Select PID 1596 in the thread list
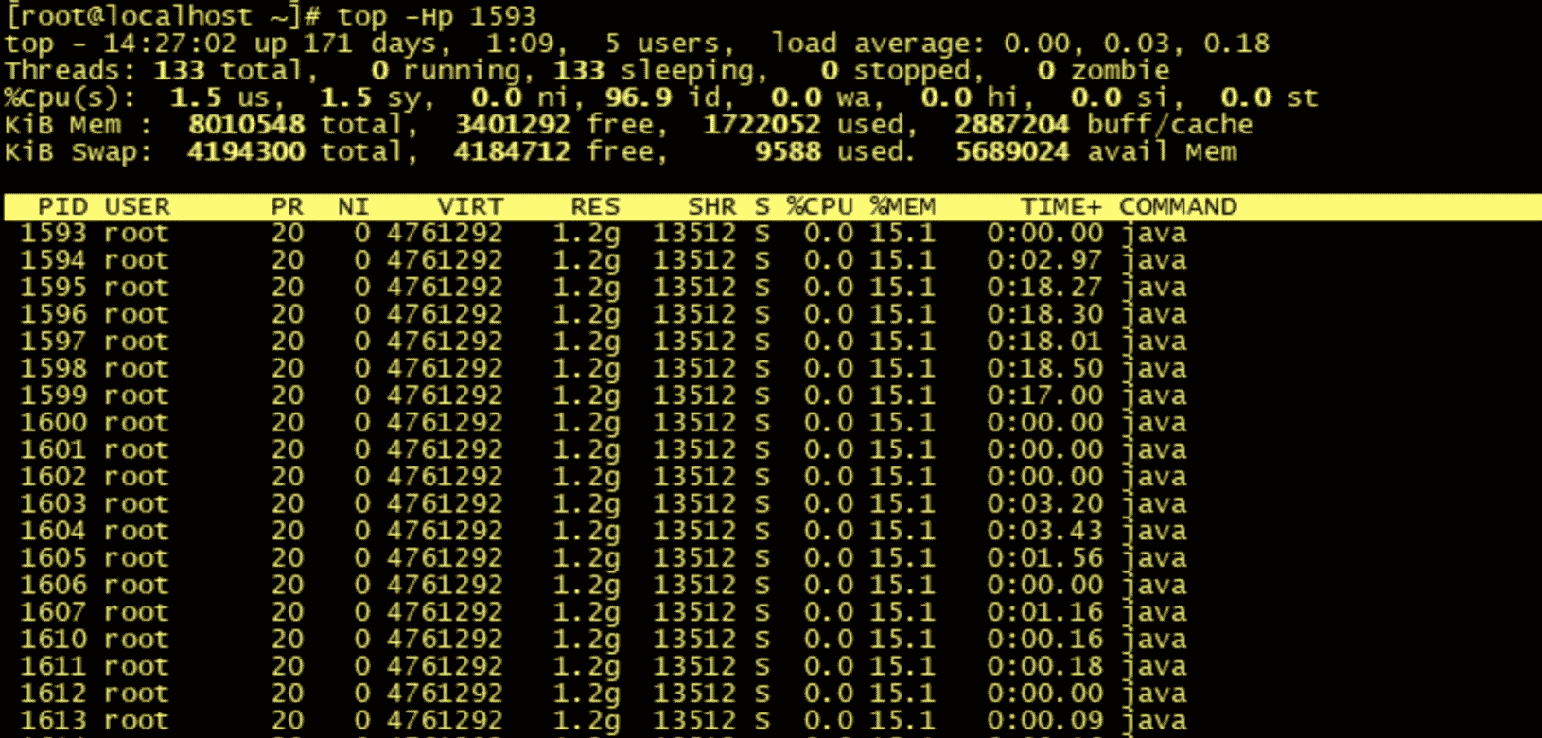1542x738 pixels. (54, 314)
